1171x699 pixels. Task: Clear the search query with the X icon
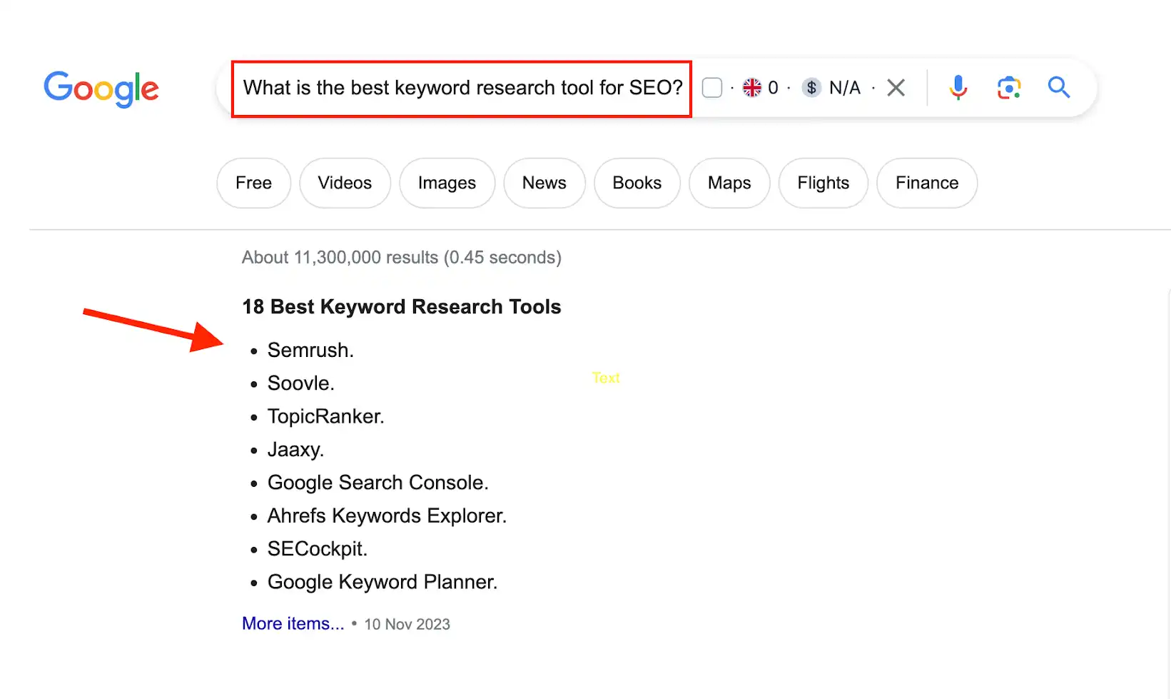(x=896, y=88)
